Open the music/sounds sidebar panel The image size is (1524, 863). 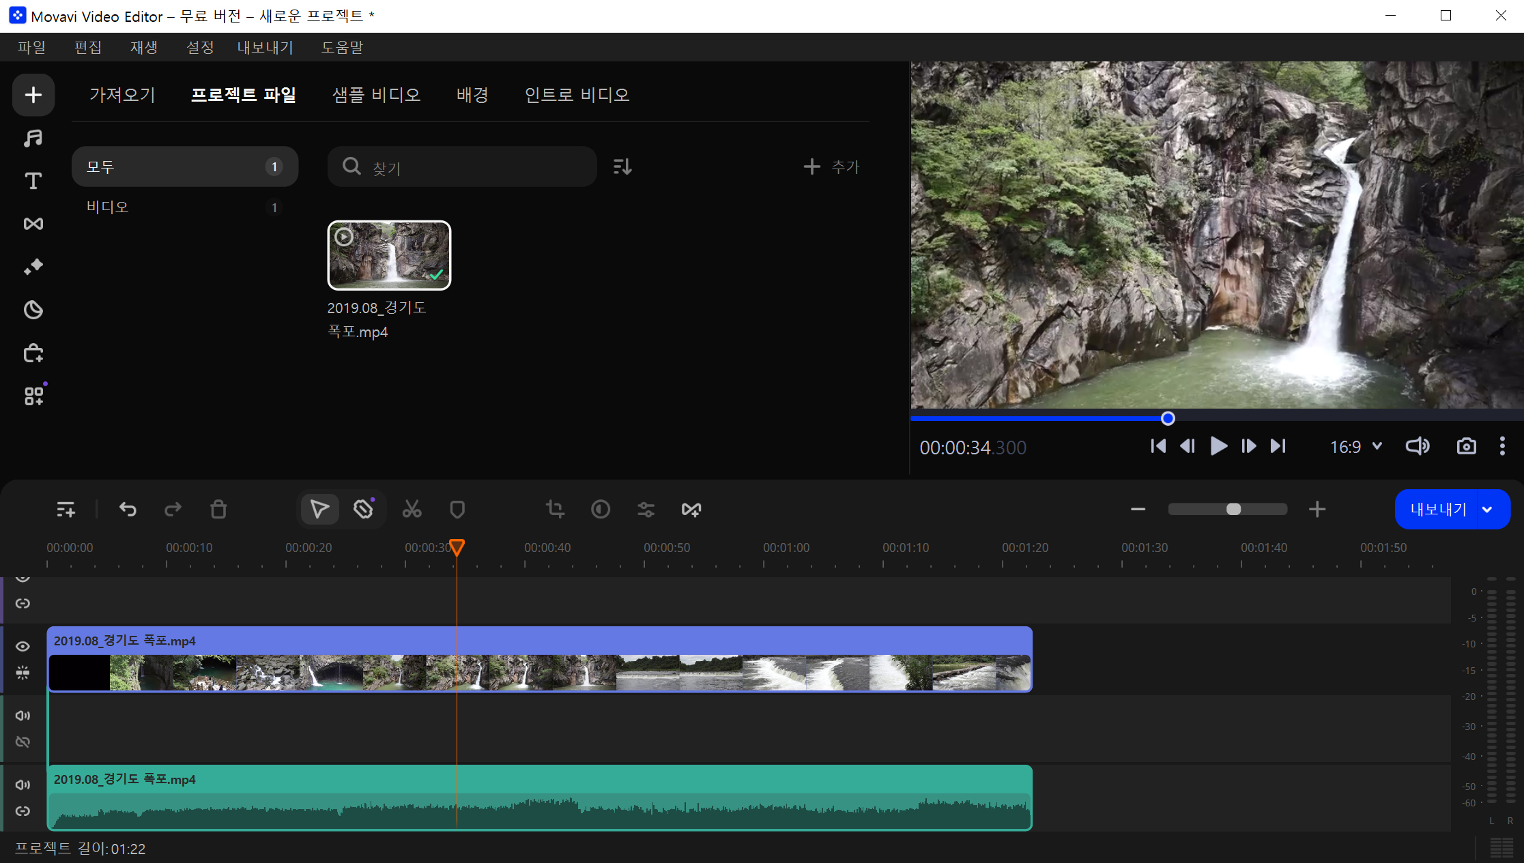tap(33, 138)
